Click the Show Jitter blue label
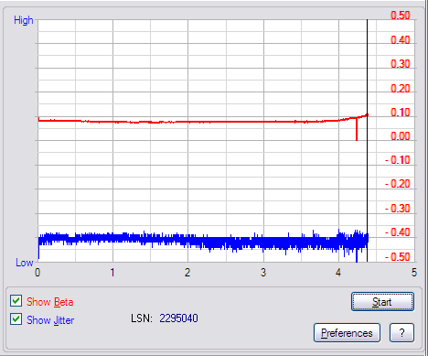 pyautogui.click(x=50, y=320)
